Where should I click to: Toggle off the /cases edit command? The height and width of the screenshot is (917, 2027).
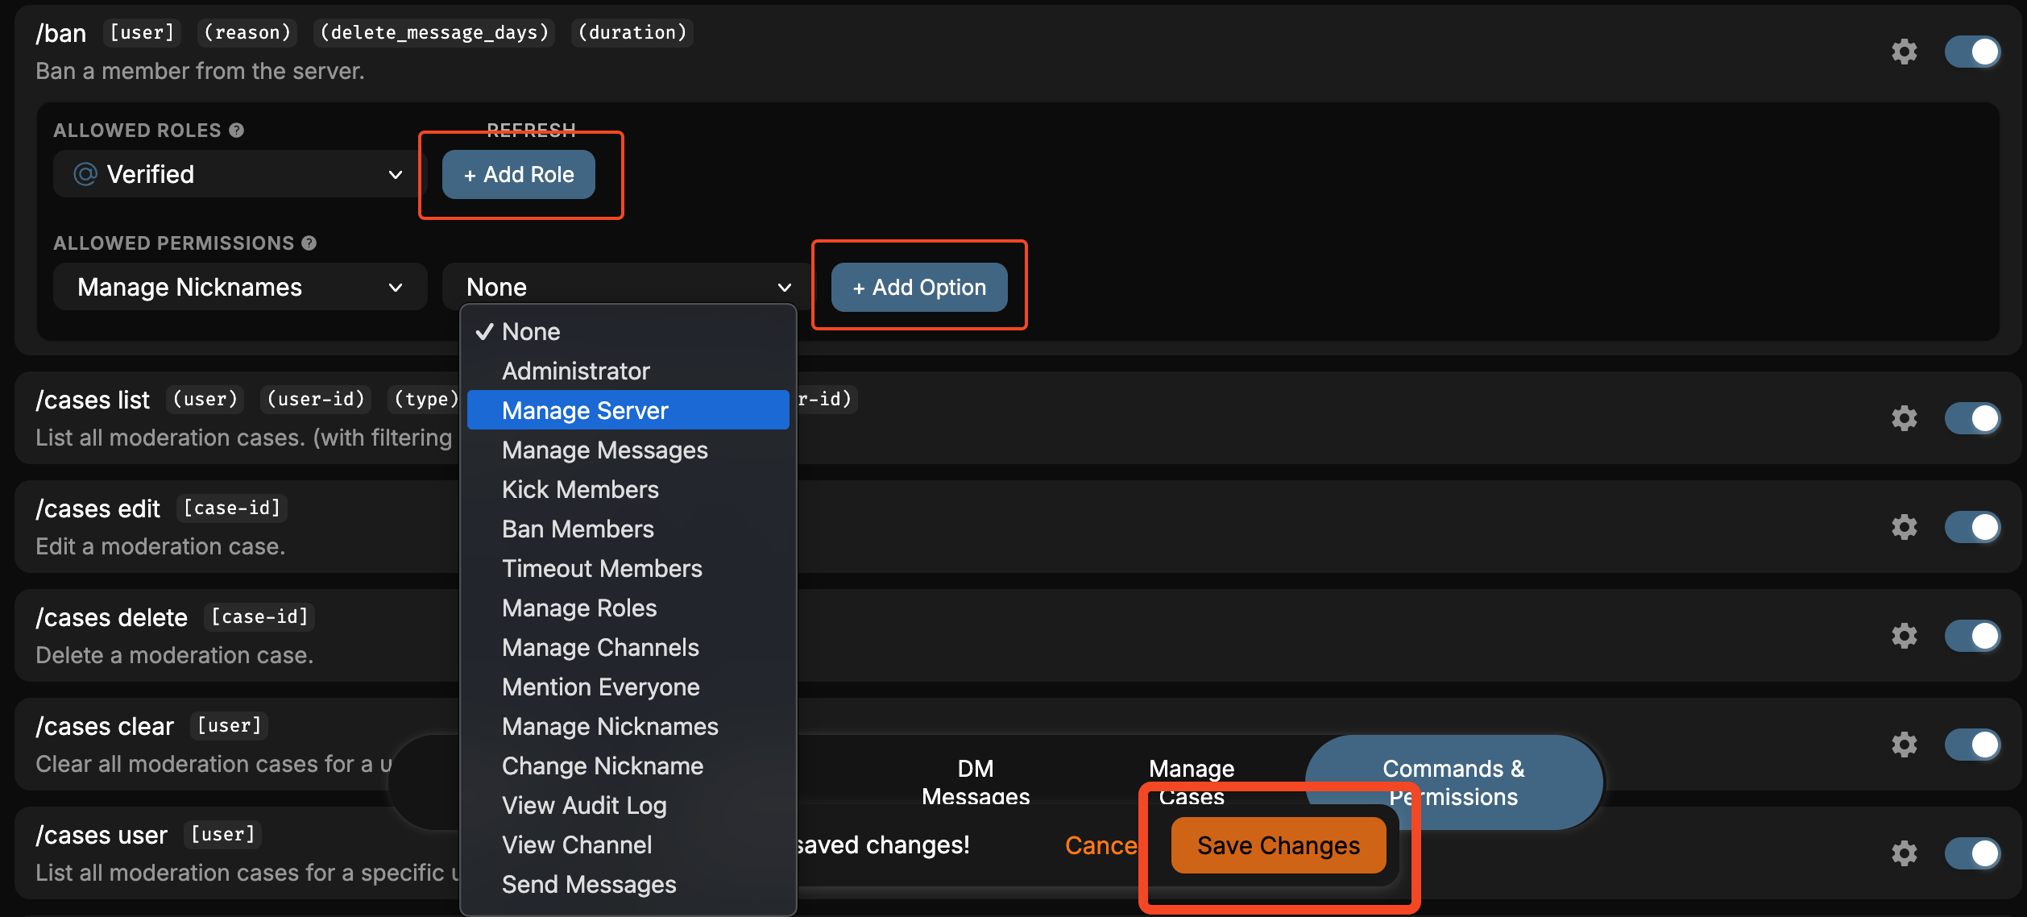[1972, 527]
